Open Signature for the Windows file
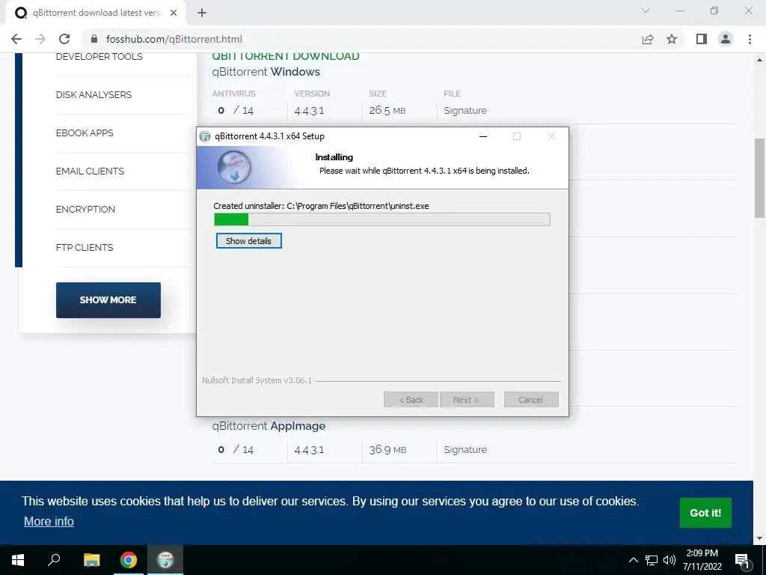This screenshot has height=575, width=766. (x=465, y=111)
